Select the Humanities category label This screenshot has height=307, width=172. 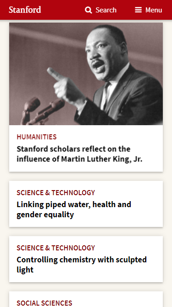coord(37,137)
